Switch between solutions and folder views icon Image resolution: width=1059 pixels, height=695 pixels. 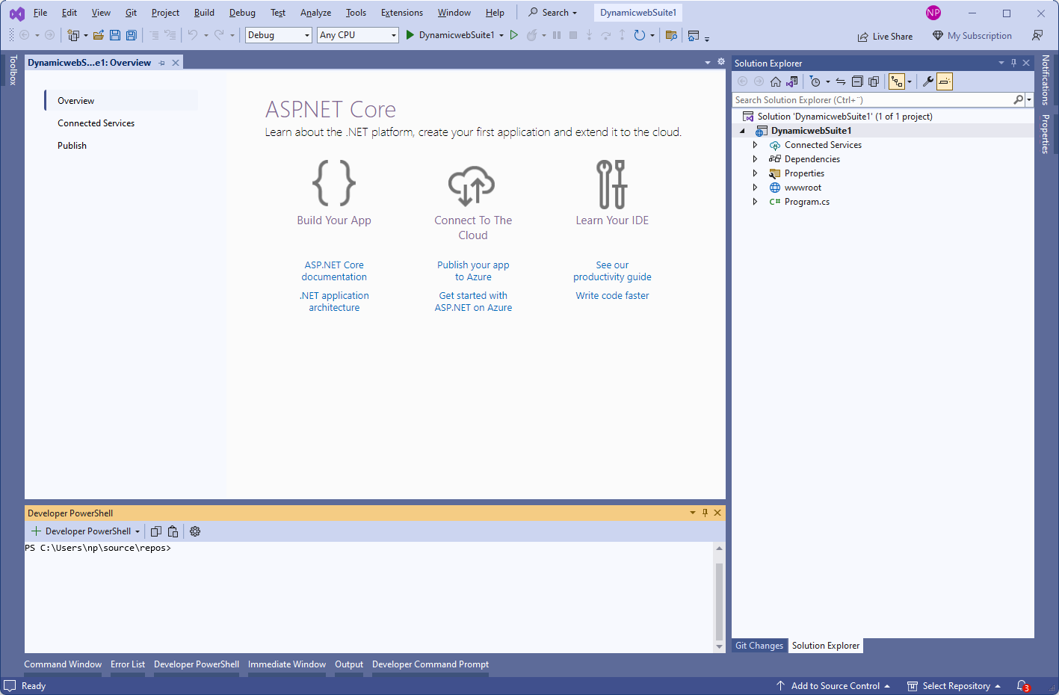(792, 81)
